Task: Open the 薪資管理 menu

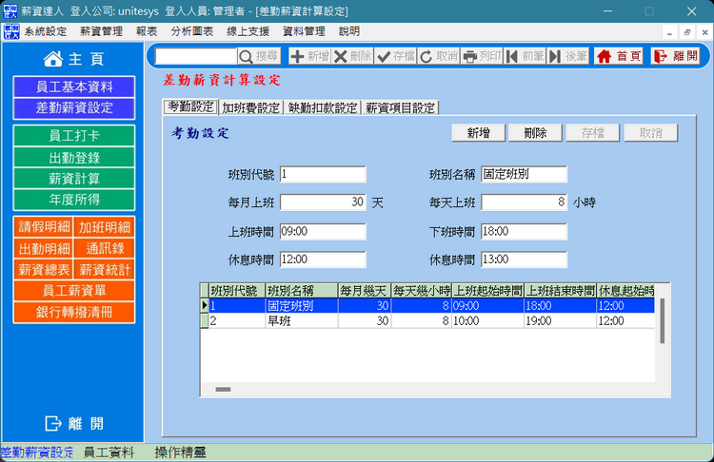Action: tap(101, 31)
